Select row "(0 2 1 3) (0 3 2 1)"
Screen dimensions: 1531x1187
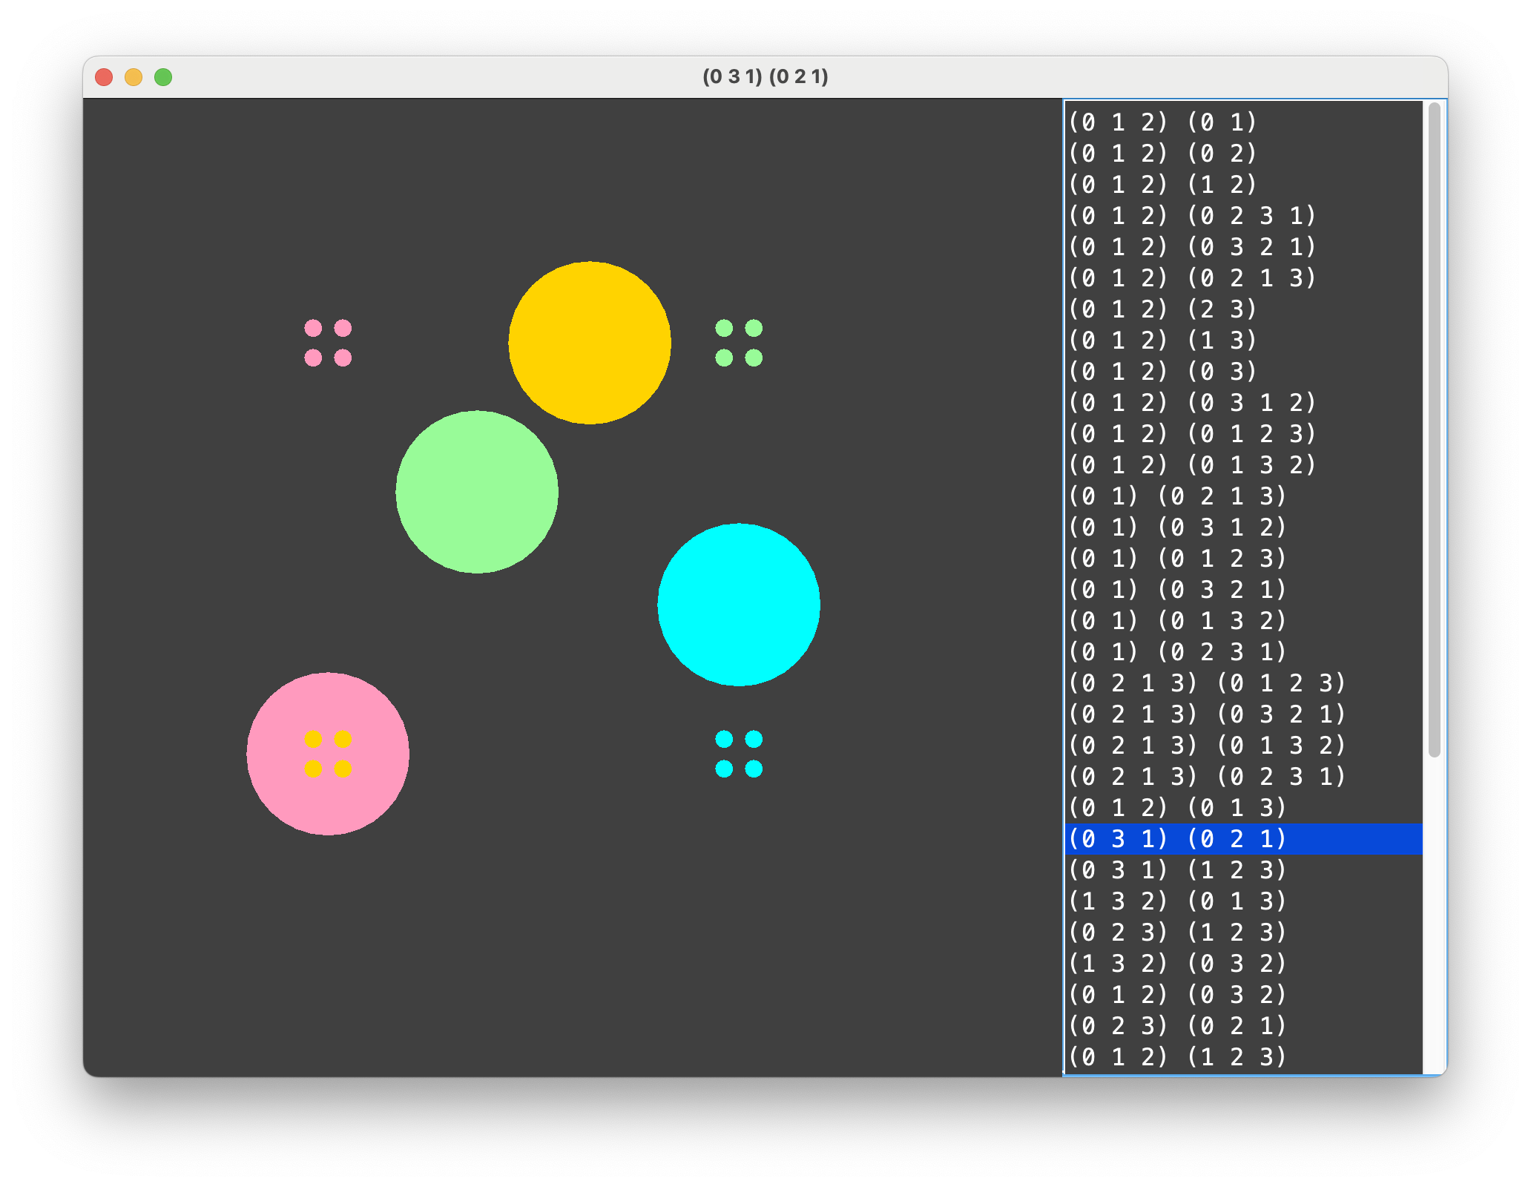point(1243,714)
